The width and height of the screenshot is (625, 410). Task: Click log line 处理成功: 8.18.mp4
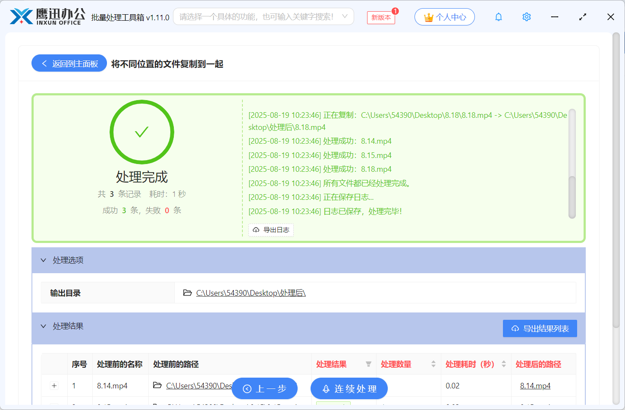[x=320, y=169]
